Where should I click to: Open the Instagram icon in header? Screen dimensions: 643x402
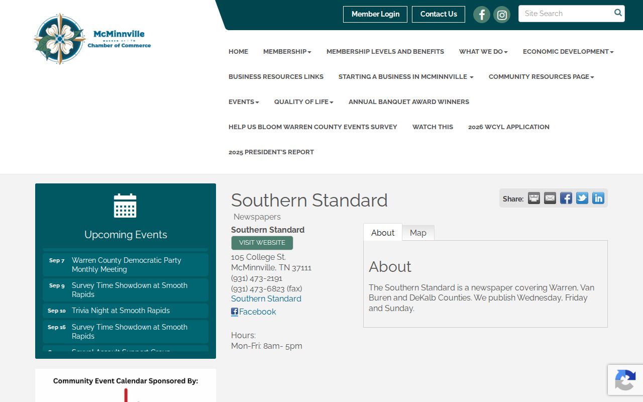point(502,15)
